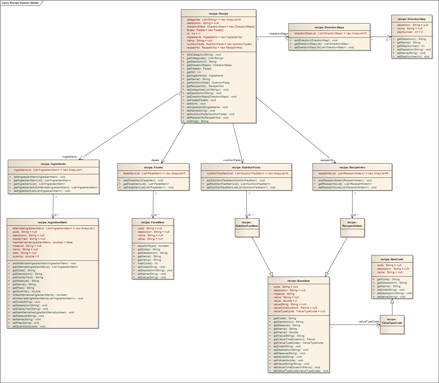Click the inheritance arrowhead below ItemCode

click(x=392, y=301)
